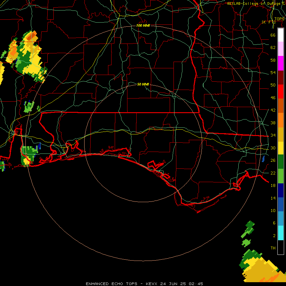Click legend value 58
286x286 pixels.
(x=273, y=60)
